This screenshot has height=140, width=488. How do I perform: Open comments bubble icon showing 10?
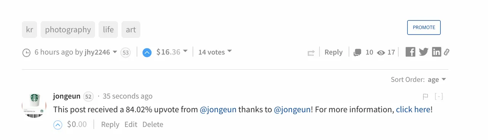point(357,52)
